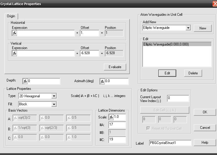The height and width of the screenshot is (155, 217).
Task: Click the Current Layout View Index field
Action: click(178, 98)
